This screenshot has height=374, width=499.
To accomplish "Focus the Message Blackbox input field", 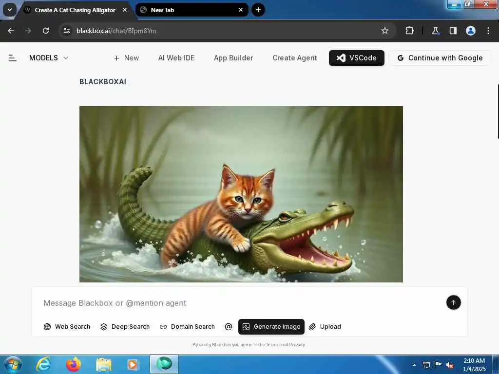I will coord(242,303).
